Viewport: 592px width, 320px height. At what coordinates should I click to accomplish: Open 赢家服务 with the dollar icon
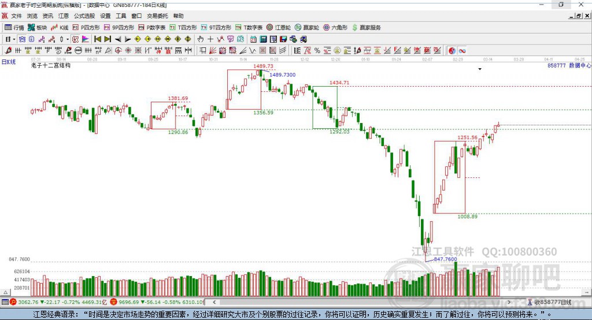coord(367,28)
